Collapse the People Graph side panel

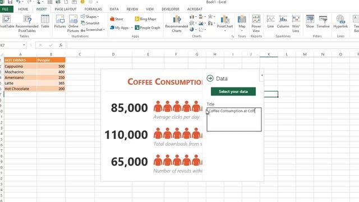point(262,75)
